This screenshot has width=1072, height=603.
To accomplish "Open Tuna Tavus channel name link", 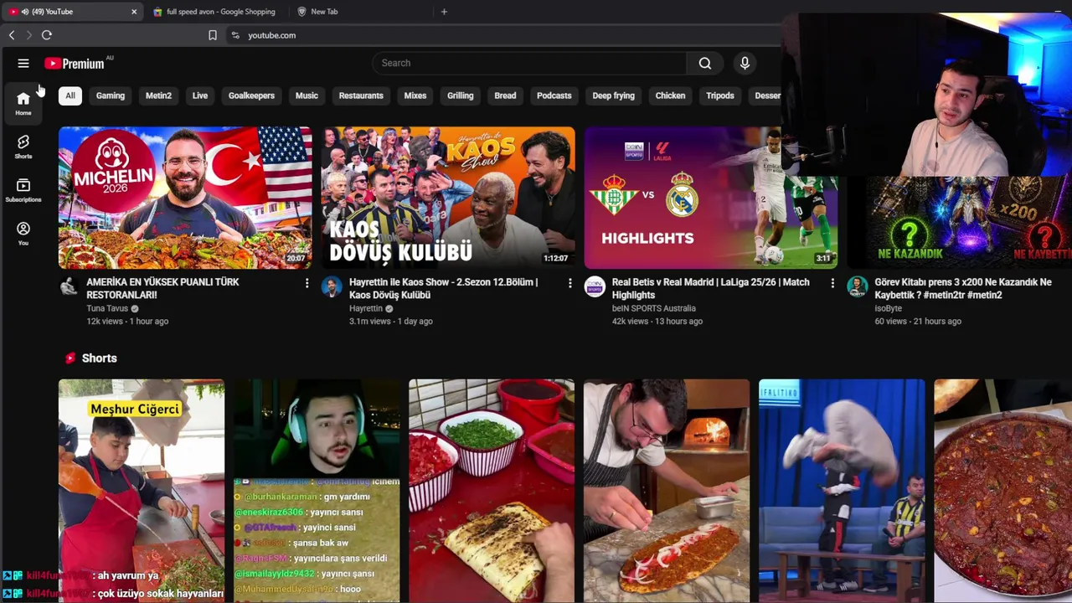I will click(x=107, y=308).
